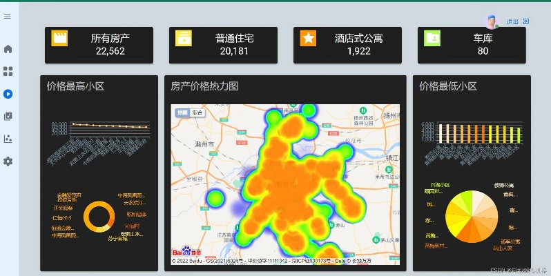Open the scatter chart sidebar icon
551x276 pixels.
click(x=8, y=139)
